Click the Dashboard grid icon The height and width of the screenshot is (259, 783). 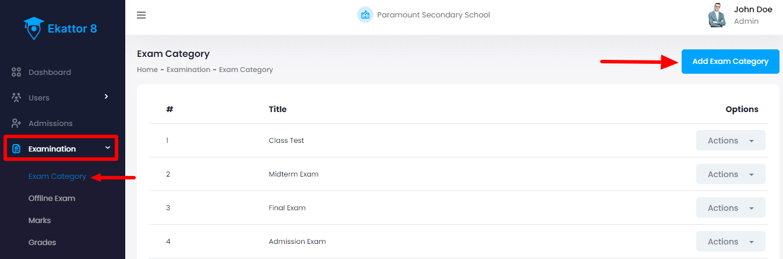point(16,73)
